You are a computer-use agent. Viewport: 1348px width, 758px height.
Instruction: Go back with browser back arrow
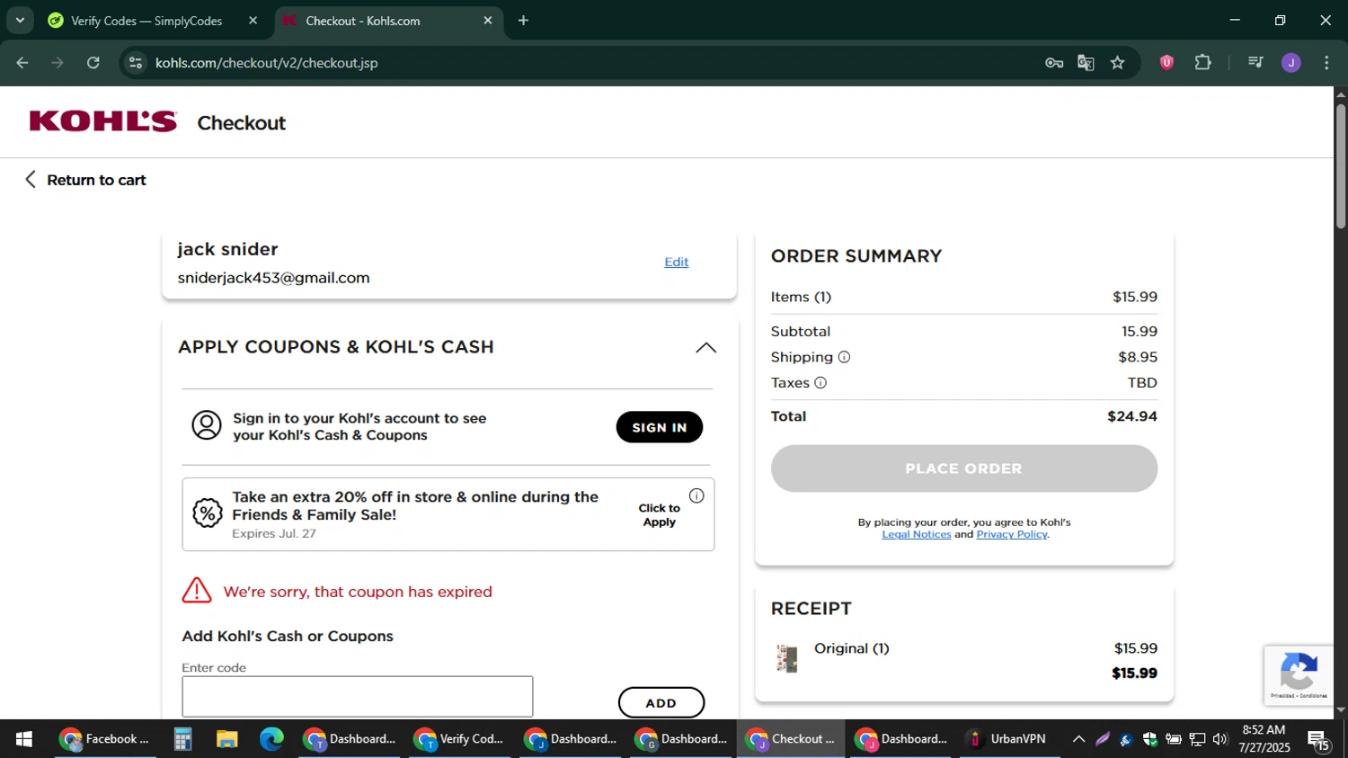pyautogui.click(x=22, y=63)
